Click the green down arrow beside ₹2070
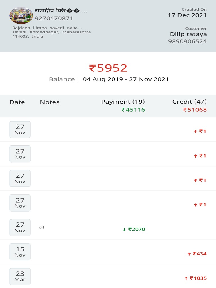The image size is (216, 288). [x=124, y=229]
